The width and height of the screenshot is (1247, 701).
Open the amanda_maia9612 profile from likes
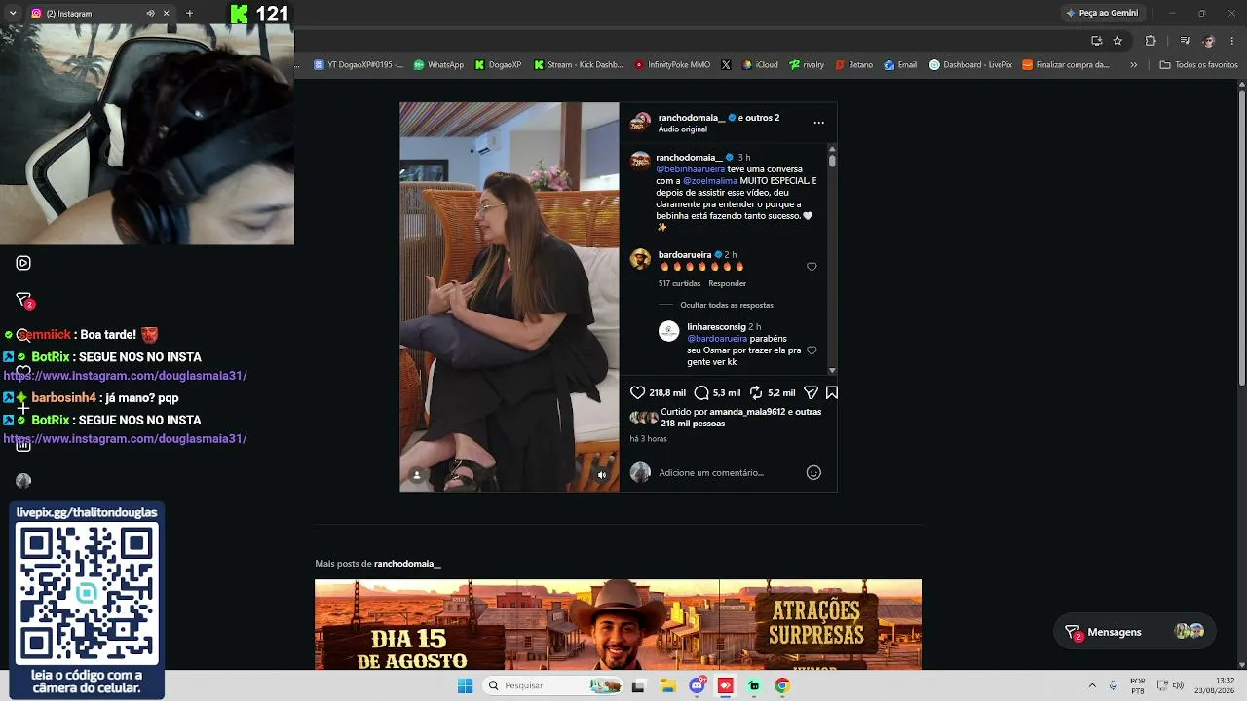(747, 412)
